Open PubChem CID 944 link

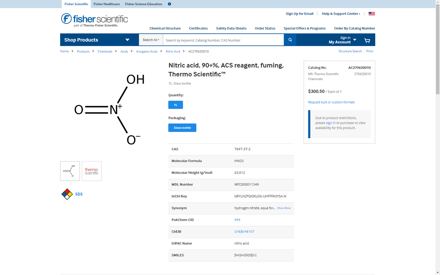pyautogui.click(x=237, y=220)
